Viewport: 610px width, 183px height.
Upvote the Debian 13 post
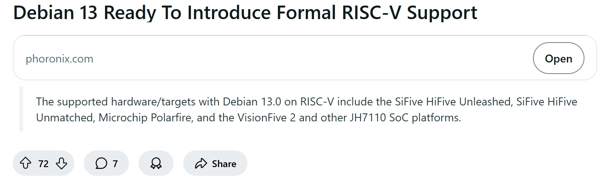point(26,164)
